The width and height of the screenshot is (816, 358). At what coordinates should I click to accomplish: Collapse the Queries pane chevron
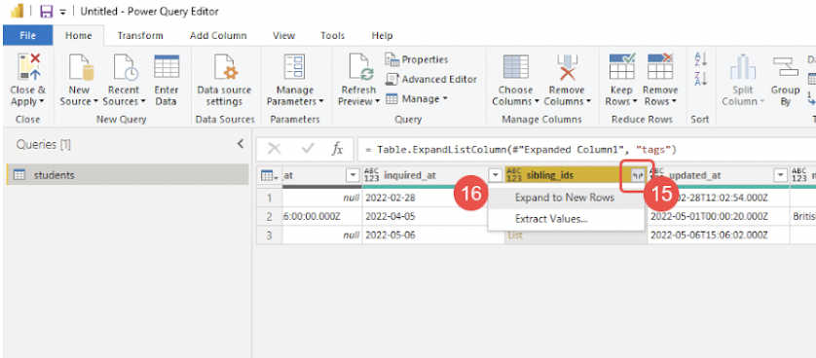[x=240, y=144]
